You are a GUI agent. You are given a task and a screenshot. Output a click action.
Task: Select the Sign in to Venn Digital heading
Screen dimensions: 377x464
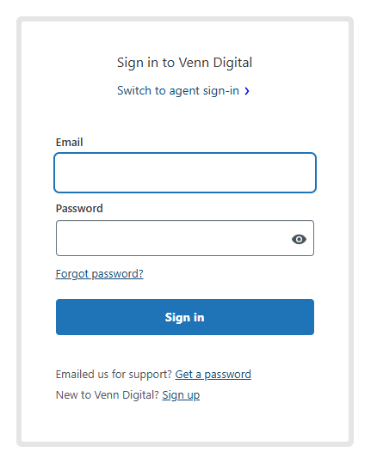pos(184,63)
